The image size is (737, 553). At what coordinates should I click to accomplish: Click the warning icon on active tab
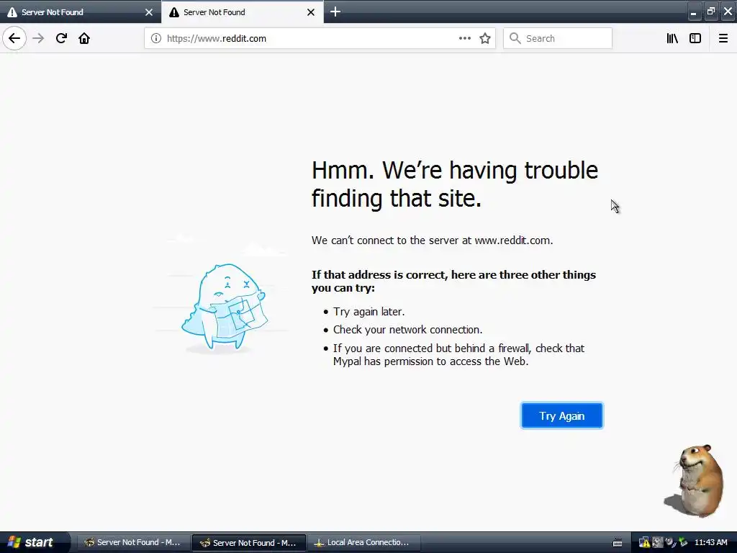point(174,12)
